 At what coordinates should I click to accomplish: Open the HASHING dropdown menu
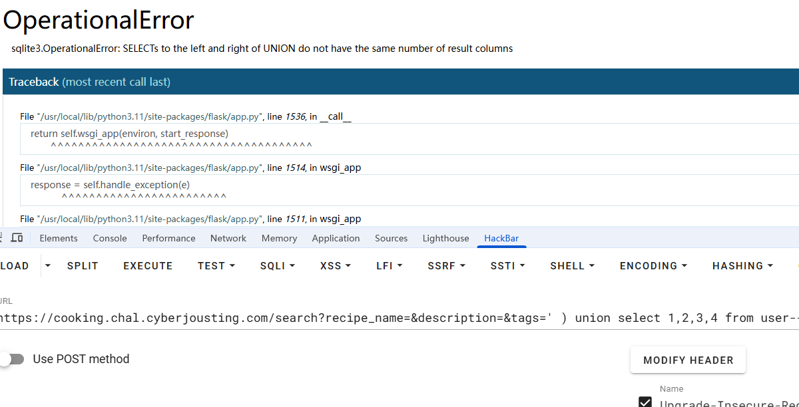[742, 266]
